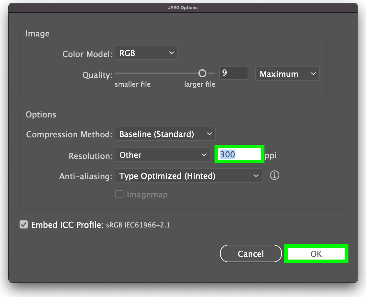This screenshot has height=297, width=366.
Task: Uncheck the Embed ICC Profile checkbox
Action: [23, 225]
